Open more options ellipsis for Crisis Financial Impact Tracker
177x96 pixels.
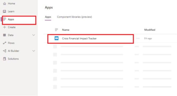tap(138, 38)
